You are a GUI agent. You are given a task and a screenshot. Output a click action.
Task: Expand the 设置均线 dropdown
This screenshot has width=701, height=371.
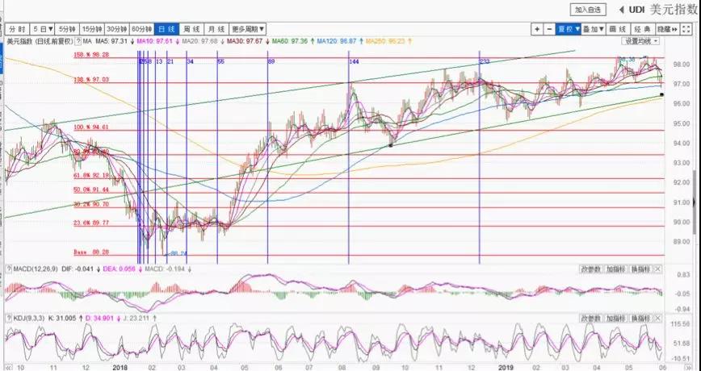pyautogui.click(x=641, y=40)
